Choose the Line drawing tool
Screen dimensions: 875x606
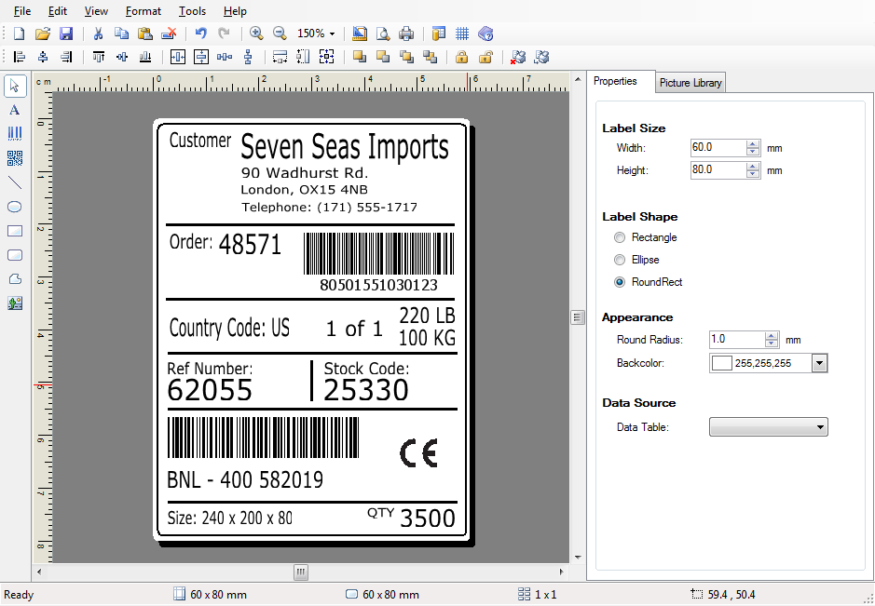coord(14,182)
